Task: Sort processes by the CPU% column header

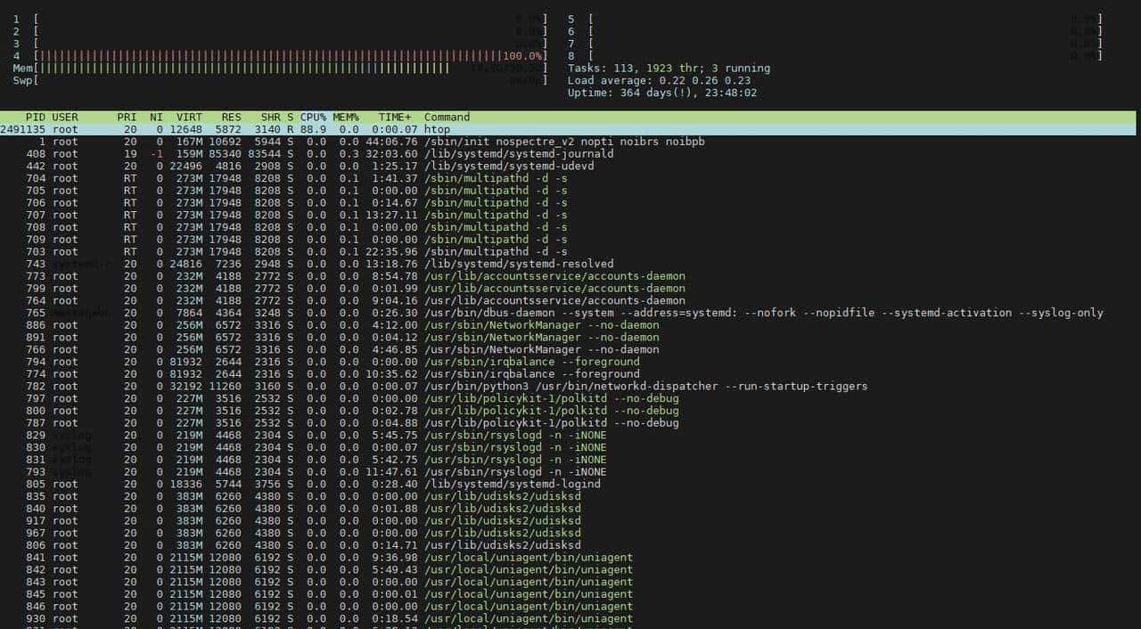Action: click(x=312, y=117)
